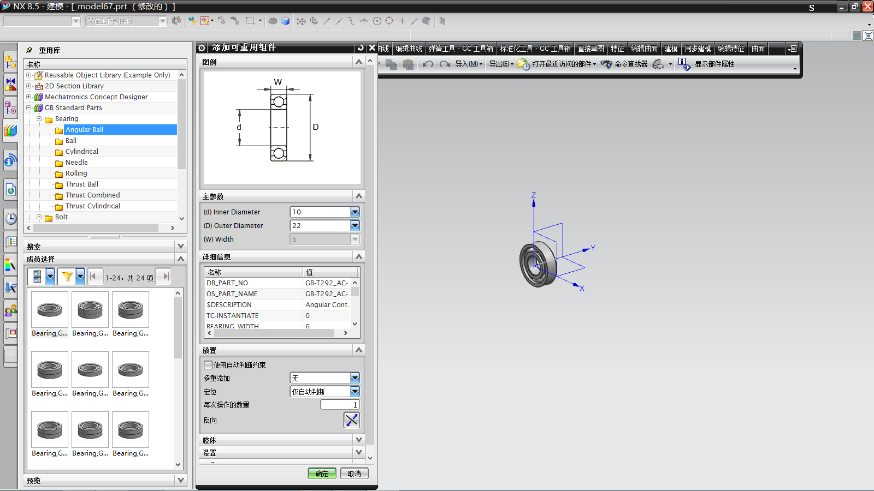Expand the Bolt node in GB Standard Parts
The width and height of the screenshot is (874, 491).
[x=39, y=217]
